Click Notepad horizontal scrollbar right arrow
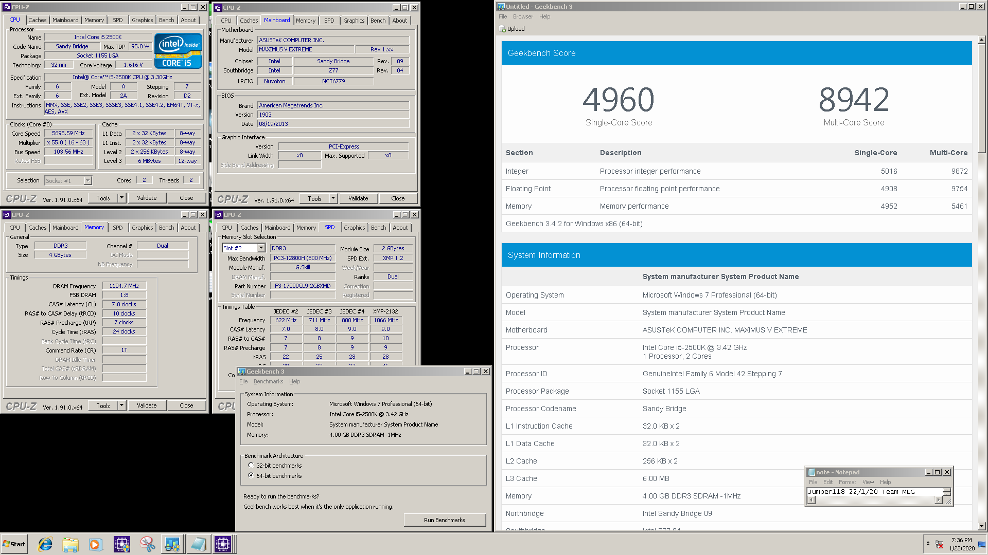Image resolution: width=988 pixels, height=555 pixels. [938, 501]
